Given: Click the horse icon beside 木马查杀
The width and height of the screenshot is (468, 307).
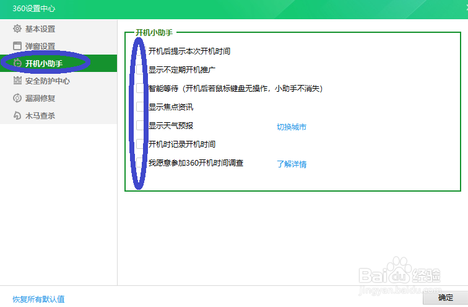Looking at the screenshot, I should (x=17, y=115).
